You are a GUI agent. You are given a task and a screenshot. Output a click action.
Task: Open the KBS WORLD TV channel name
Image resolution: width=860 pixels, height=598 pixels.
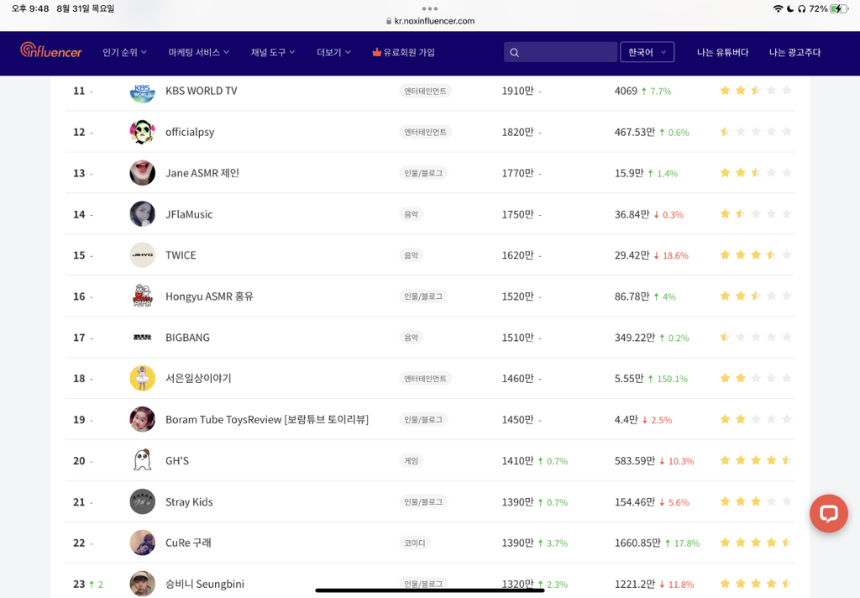(x=202, y=91)
